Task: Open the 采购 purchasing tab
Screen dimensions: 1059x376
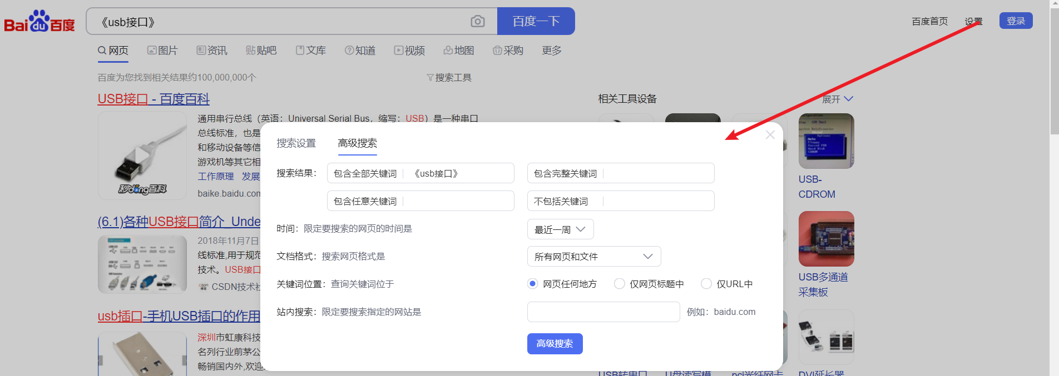Action: pyautogui.click(x=508, y=51)
